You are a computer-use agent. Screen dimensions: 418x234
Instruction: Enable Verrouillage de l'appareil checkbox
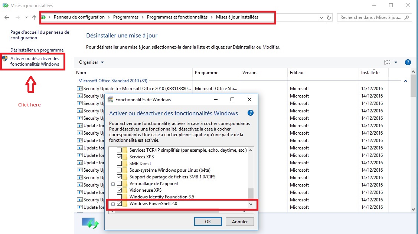[119, 184]
